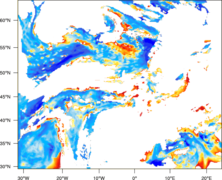Click the 30°W longitude label
This screenshot has width=222, height=180.
(23, 178)
